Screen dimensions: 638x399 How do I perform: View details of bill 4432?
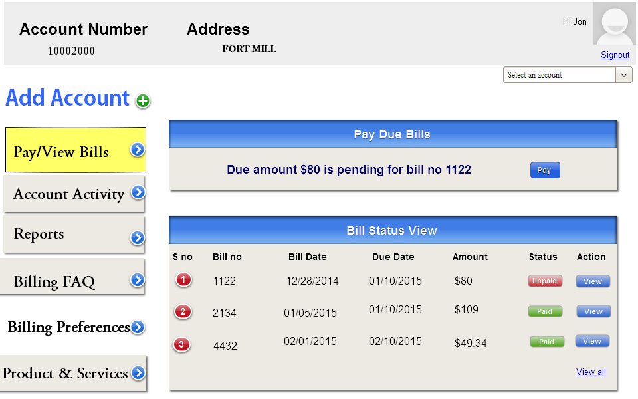point(592,341)
